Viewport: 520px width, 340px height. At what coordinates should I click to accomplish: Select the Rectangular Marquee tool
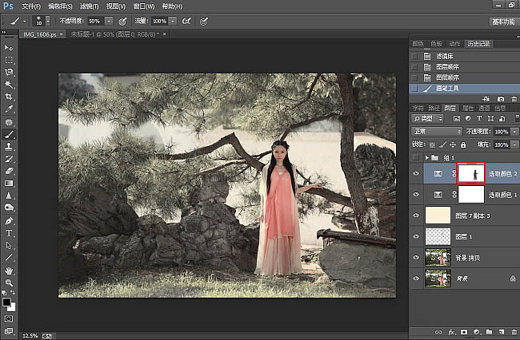[10, 60]
